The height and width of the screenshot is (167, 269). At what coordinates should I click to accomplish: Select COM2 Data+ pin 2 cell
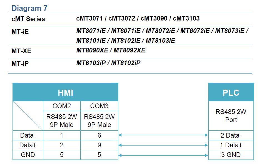click(62, 145)
